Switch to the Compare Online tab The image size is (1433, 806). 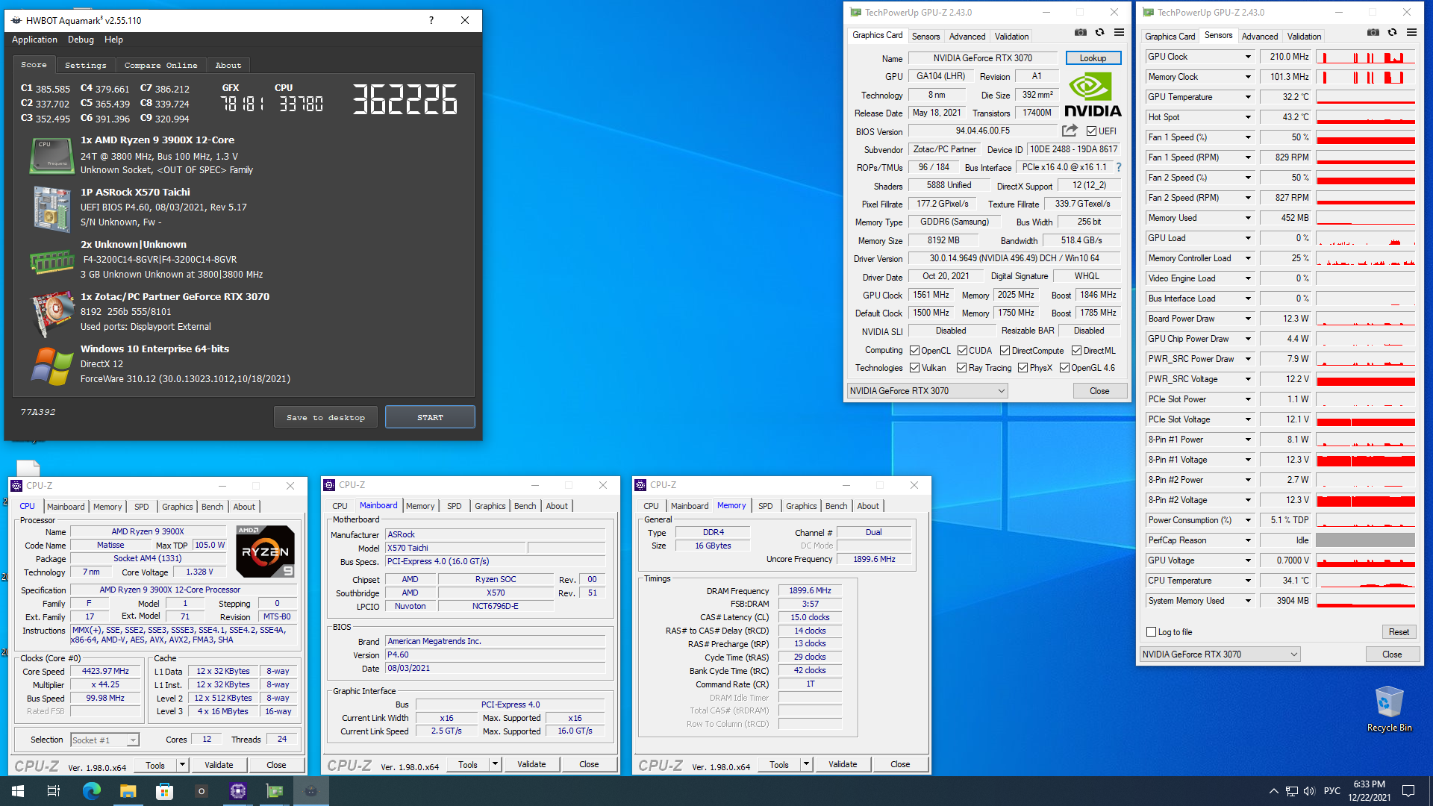[160, 66]
